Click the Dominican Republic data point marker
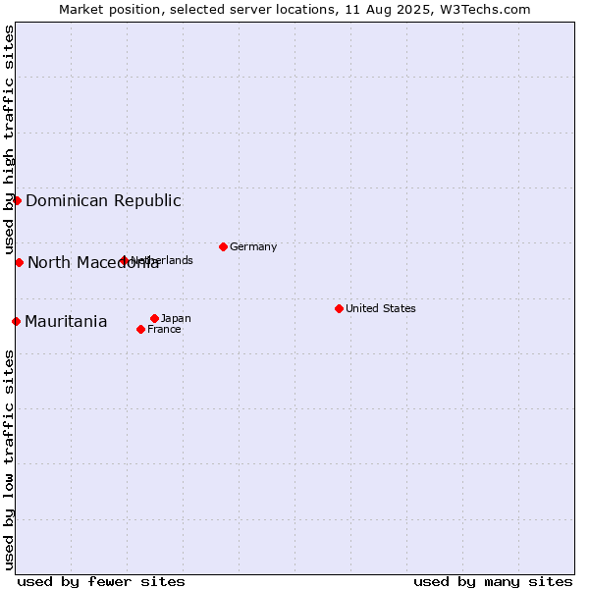Viewport: 589px width, 589px height. (18, 201)
